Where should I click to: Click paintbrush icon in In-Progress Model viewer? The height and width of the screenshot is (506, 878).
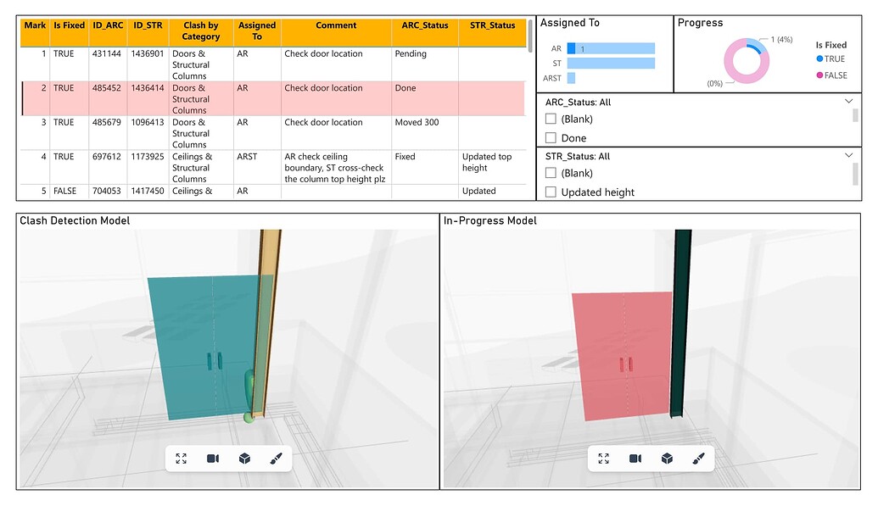(698, 459)
